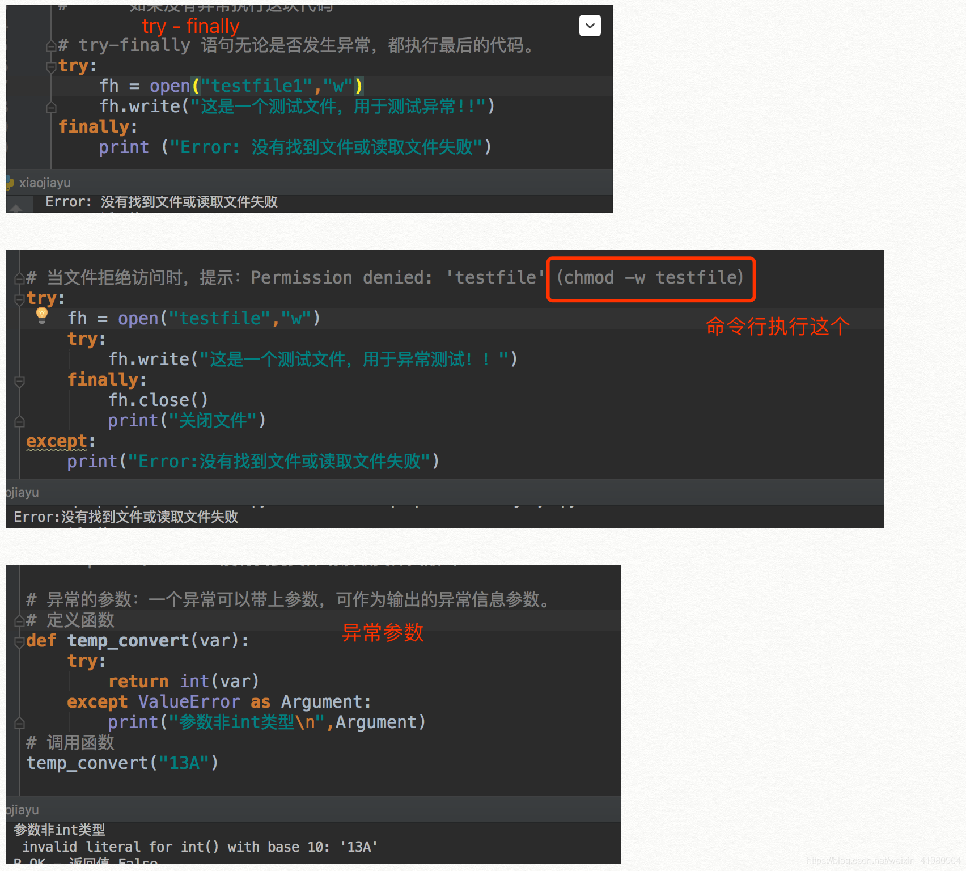Click 'return int(var)' line
966x871 pixels.
point(184,682)
